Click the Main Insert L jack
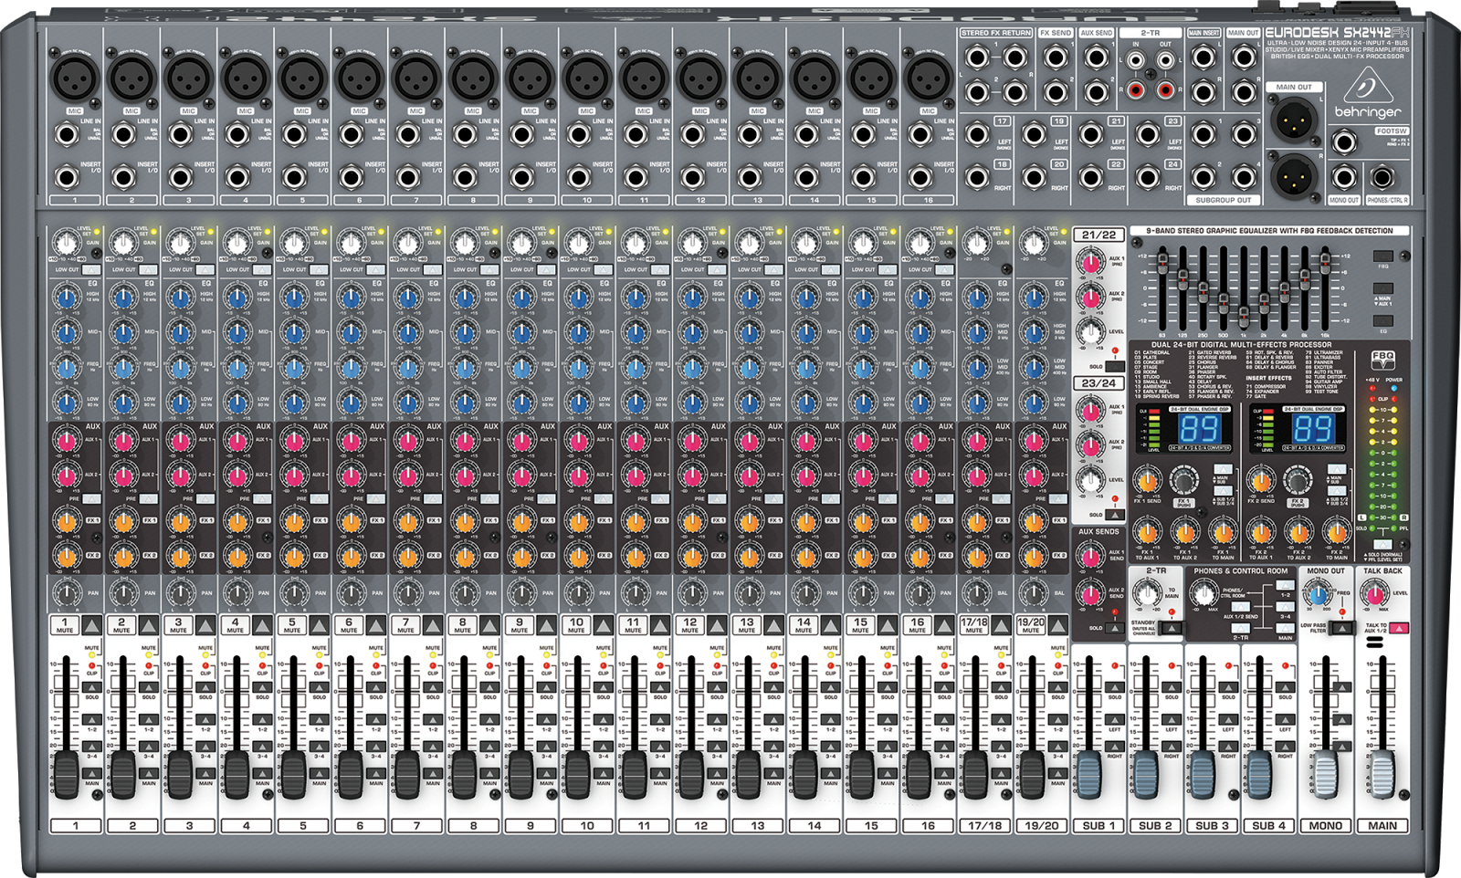 1203,57
